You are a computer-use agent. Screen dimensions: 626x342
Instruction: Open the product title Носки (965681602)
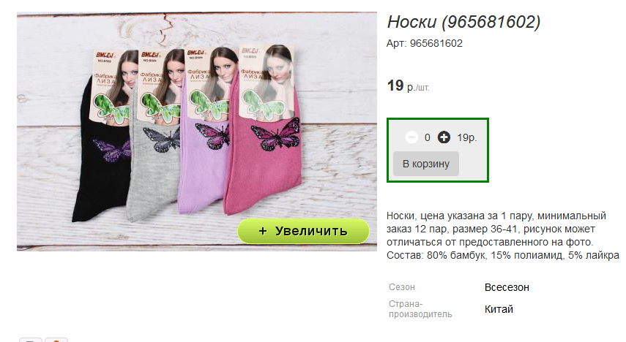pyautogui.click(x=463, y=21)
